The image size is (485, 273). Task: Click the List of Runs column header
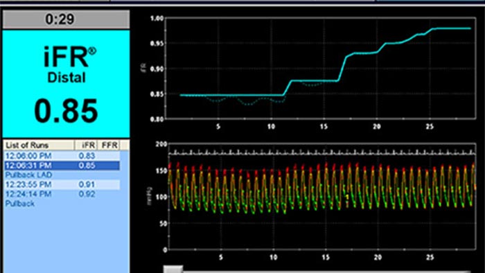(39, 145)
